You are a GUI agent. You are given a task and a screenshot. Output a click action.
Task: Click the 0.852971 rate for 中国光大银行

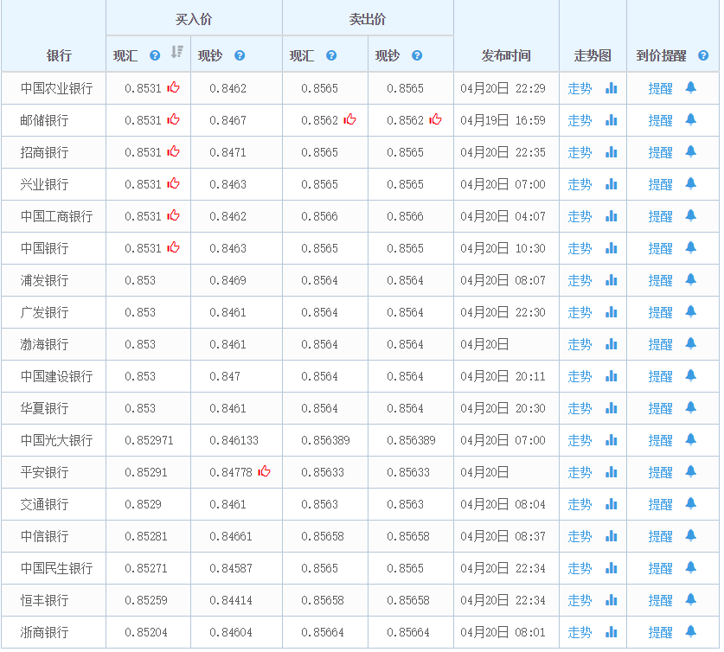click(149, 441)
